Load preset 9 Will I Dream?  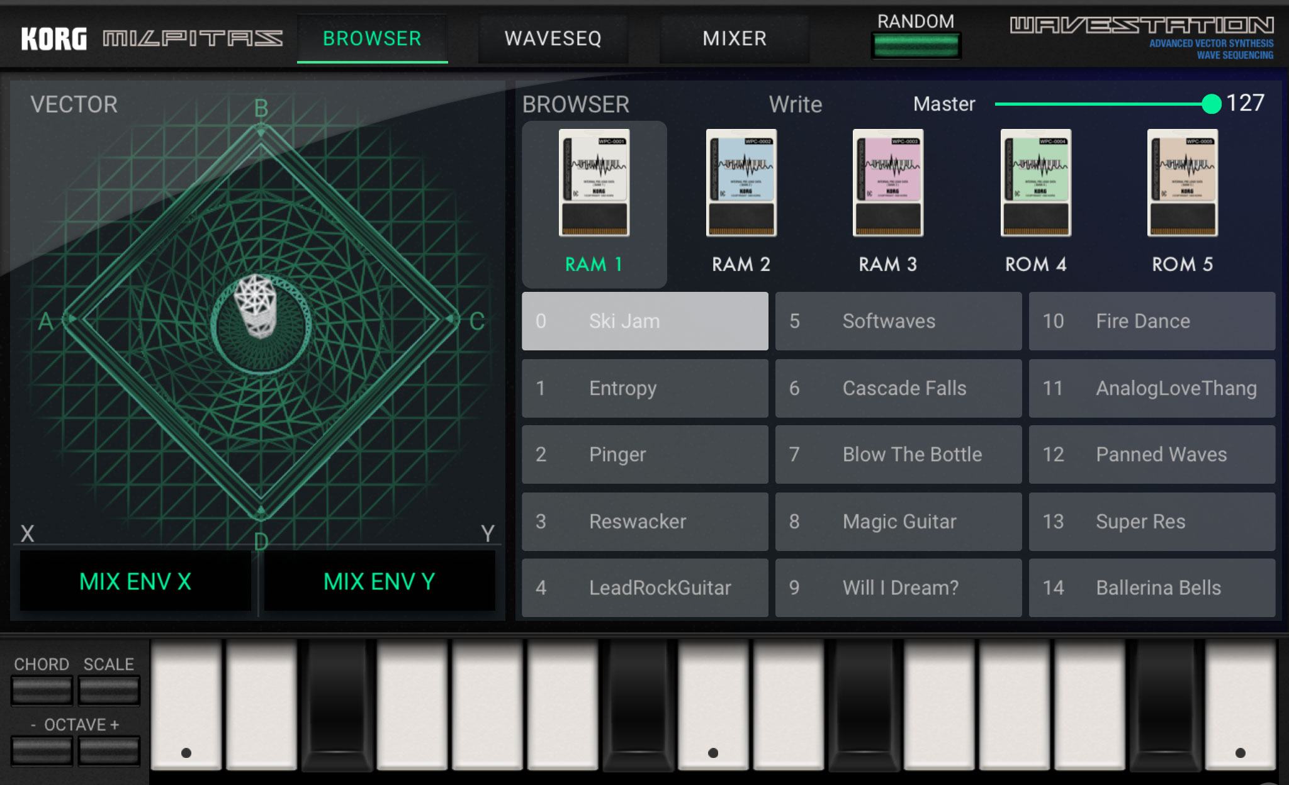[899, 587]
